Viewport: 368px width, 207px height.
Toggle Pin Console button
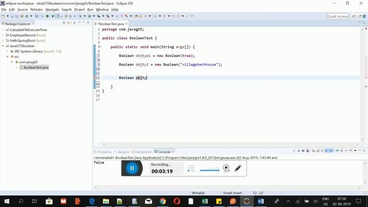click(337, 151)
